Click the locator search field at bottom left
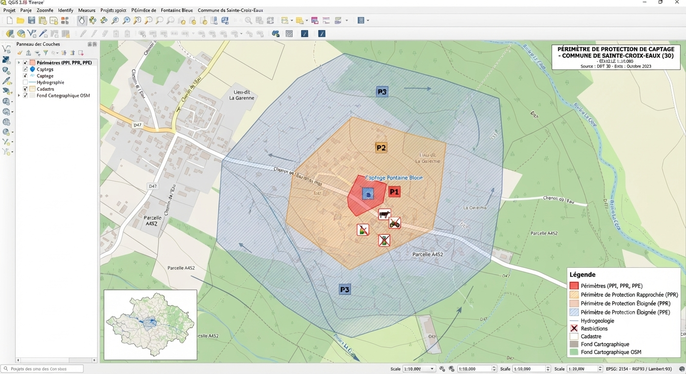The height and width of the screenshot is (374, 686). tap(42, 369)
